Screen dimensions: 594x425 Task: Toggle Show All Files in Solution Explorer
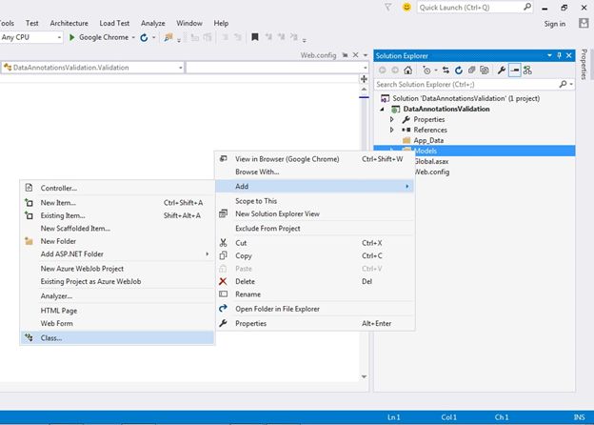pos(485,71)
